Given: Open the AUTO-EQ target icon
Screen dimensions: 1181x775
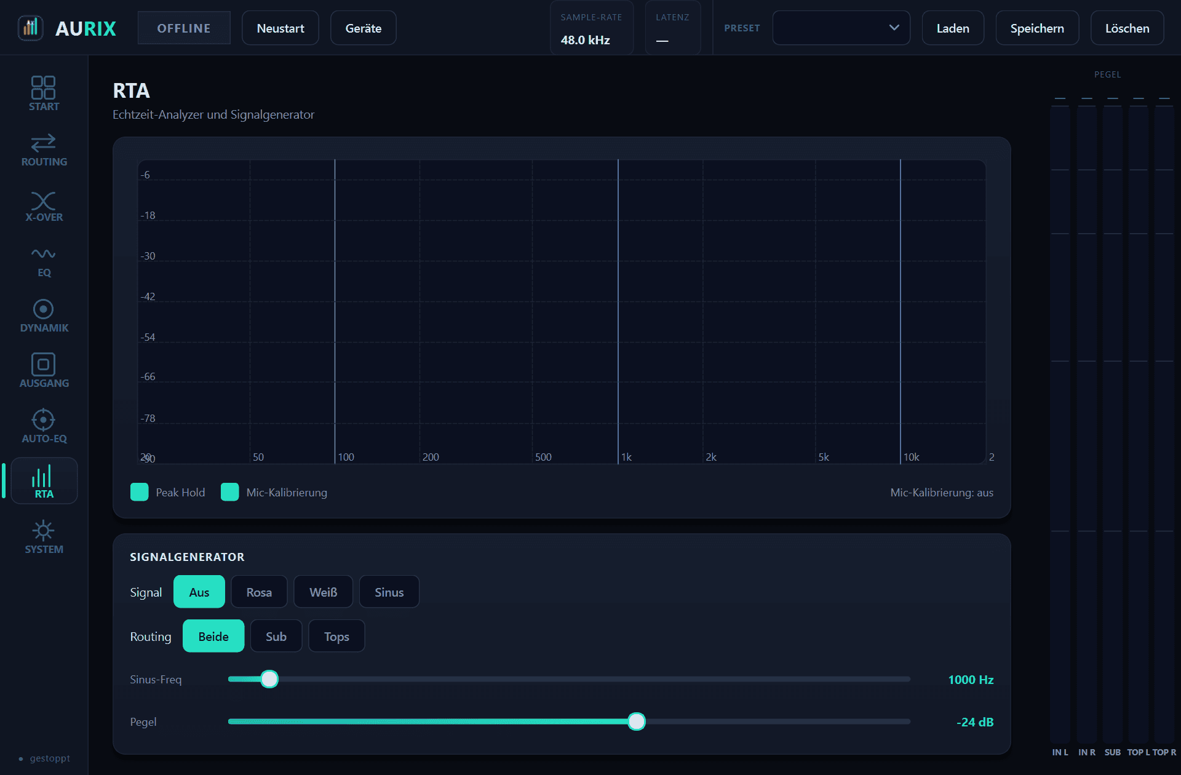Looking at the screenshot, I should coord(44,419).
